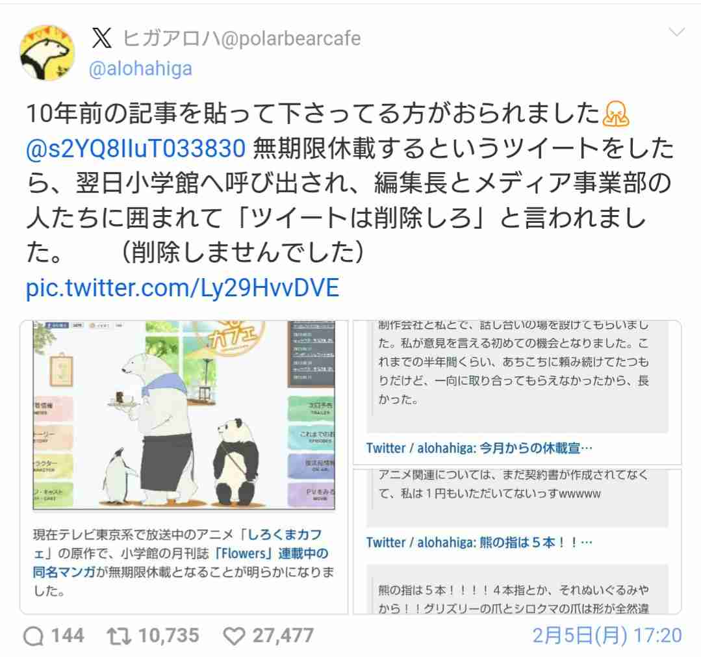
Task: Open the しろくまカフェ link in article screenshot
Action: [285, 534]
